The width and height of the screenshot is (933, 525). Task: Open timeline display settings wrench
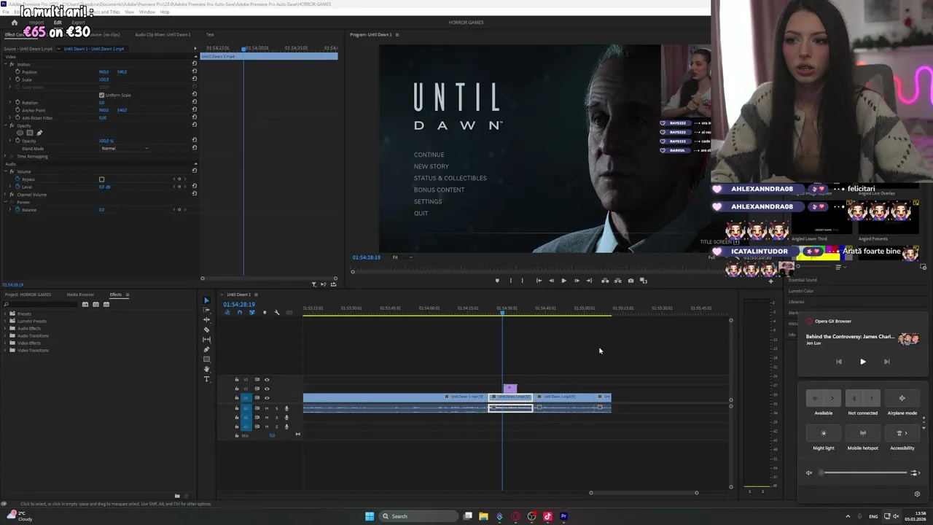coord(276,313)
